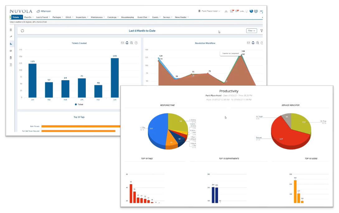Click the Bath Towels orange bar
339x213 pixels.
tap(81, 126)
